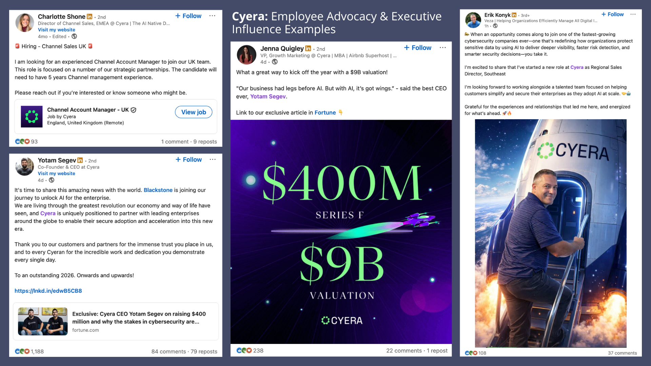Open more options menu on Jenna Quigley's post
Image resolution: width=651 pixels, height=366 pixels.
click(443, 48)
